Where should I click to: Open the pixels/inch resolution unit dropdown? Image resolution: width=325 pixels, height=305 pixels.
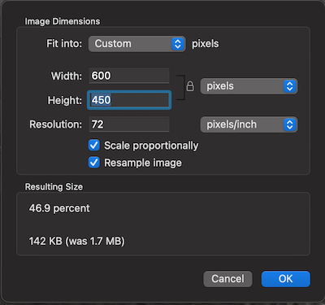tap(249, 124)
